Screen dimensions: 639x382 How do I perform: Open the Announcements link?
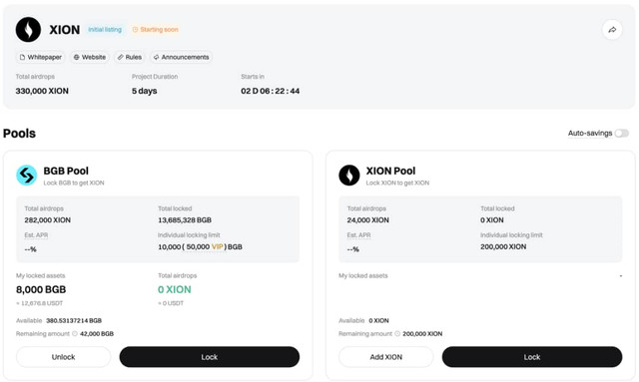[x=182, y=57]
